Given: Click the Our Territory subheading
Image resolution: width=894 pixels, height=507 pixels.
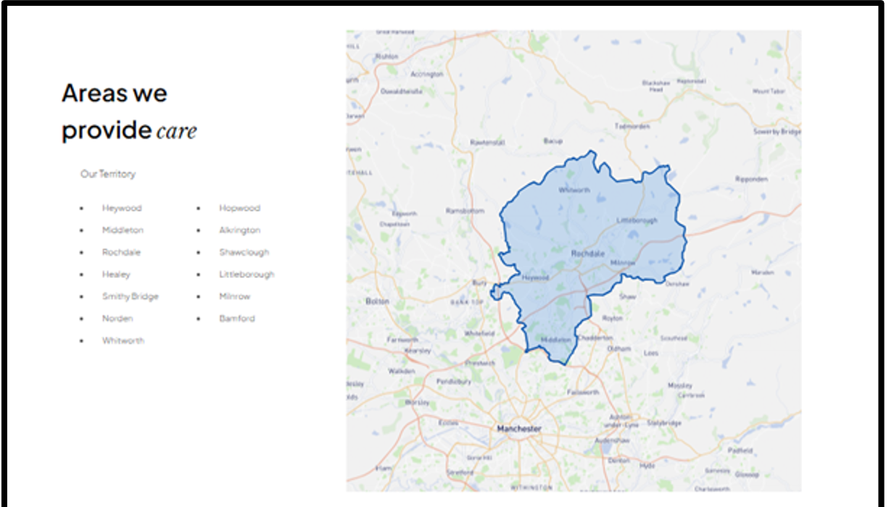Looking at the screenshot, I should [107, 174].
